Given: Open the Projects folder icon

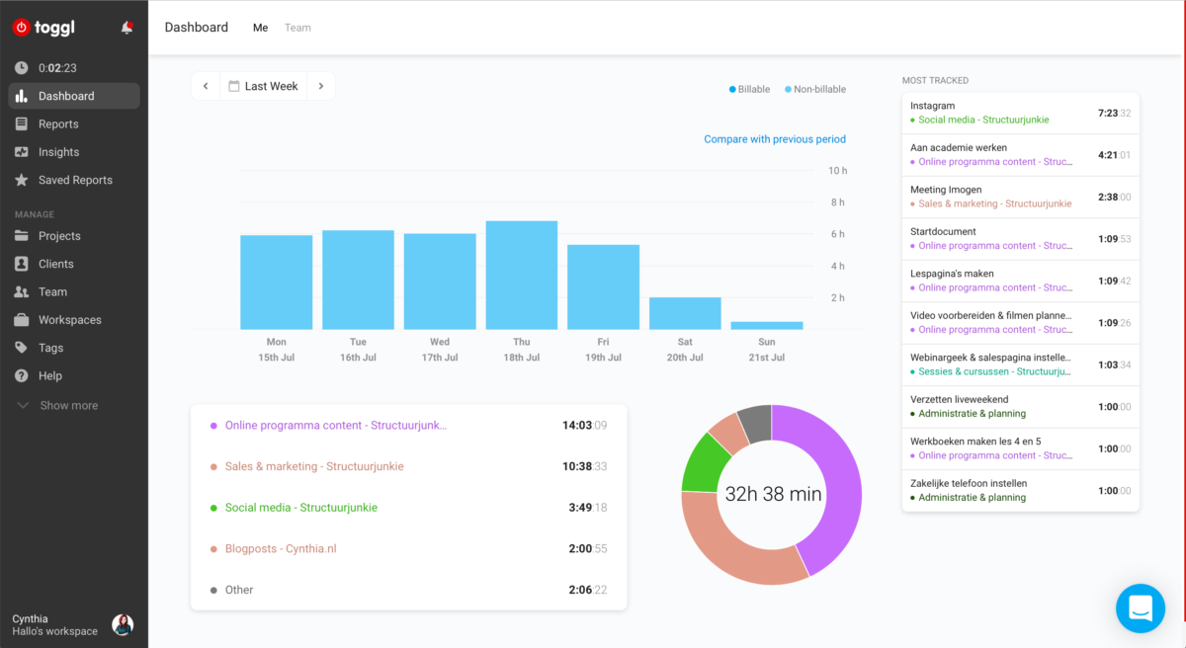Looking at the screenshot, I should (x=22, y=236).
